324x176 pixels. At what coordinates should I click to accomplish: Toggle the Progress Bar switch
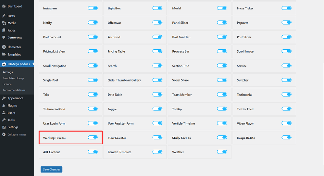(222, 51)
